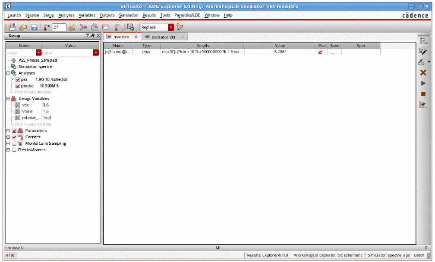Open the Outputs menu
This screenshot has width=435, height=262.
tap(107, 15)
